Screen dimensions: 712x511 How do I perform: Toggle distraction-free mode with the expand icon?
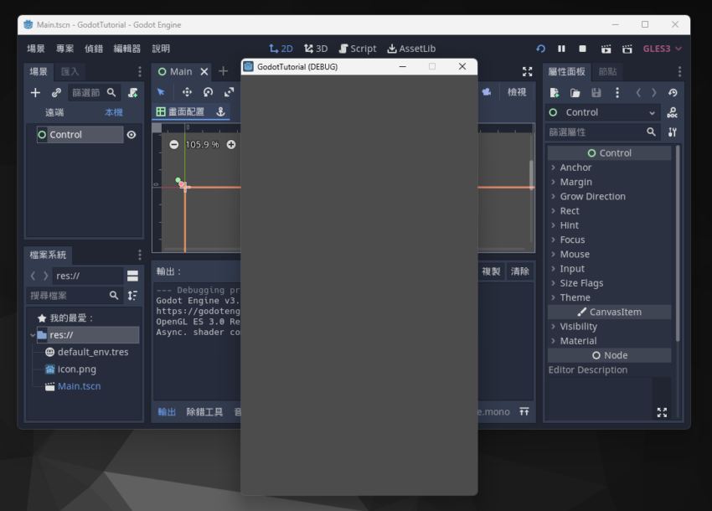point(527,71)
